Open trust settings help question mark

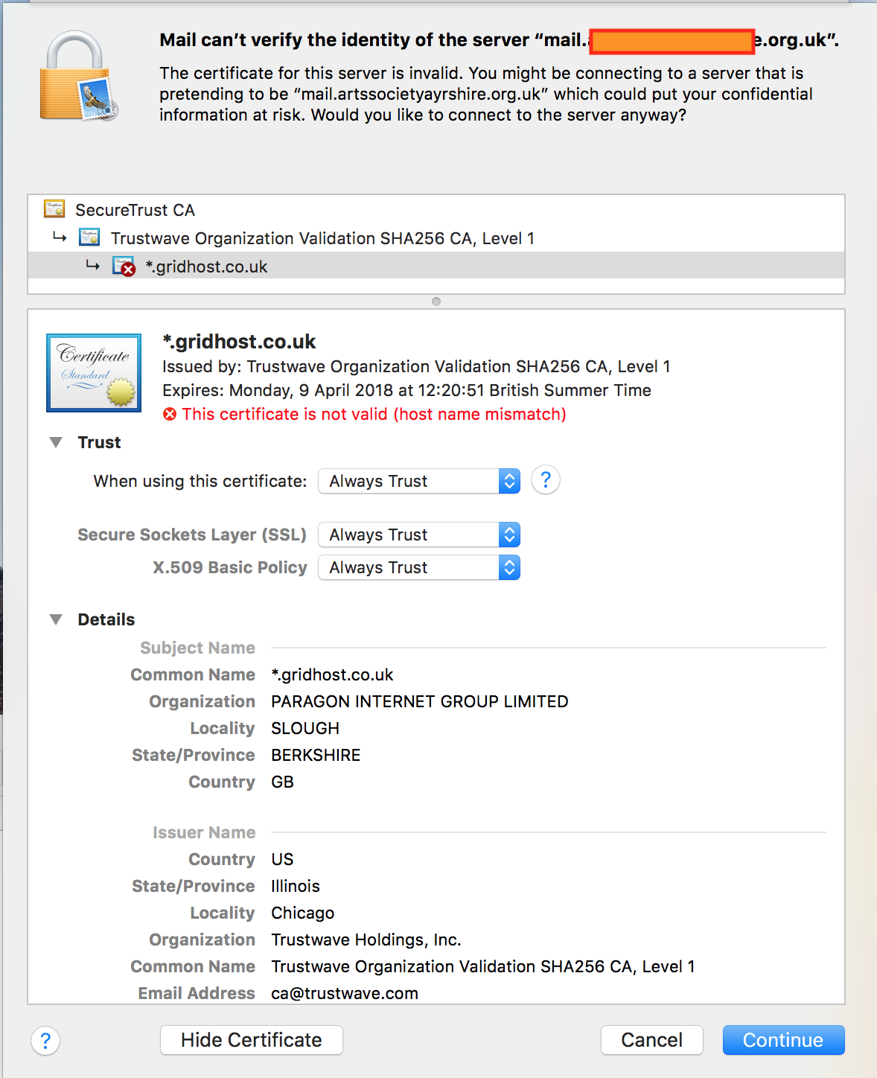pyautogui.click(x=546, y=480)
